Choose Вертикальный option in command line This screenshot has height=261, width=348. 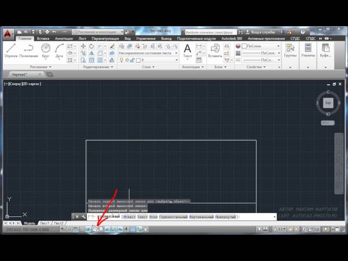[x=202, y=217]
